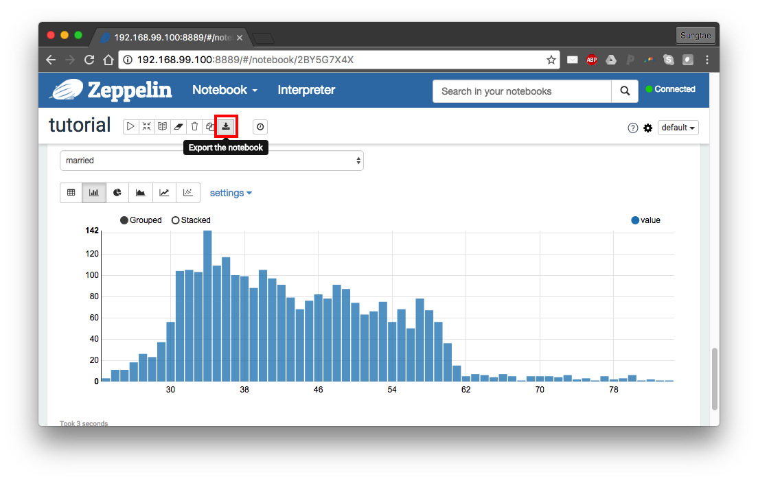Click the Search in your notebooks field
This screenshot has width=758, height=481.
click(x=522, y=91)
